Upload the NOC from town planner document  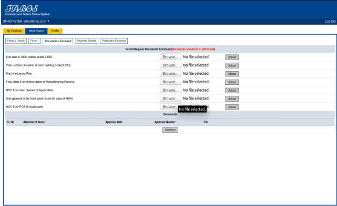click(232, 90)
